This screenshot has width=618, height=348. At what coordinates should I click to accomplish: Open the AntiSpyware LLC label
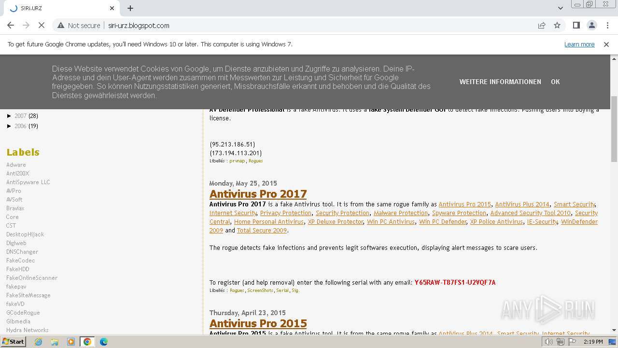[x=28, y=182]
